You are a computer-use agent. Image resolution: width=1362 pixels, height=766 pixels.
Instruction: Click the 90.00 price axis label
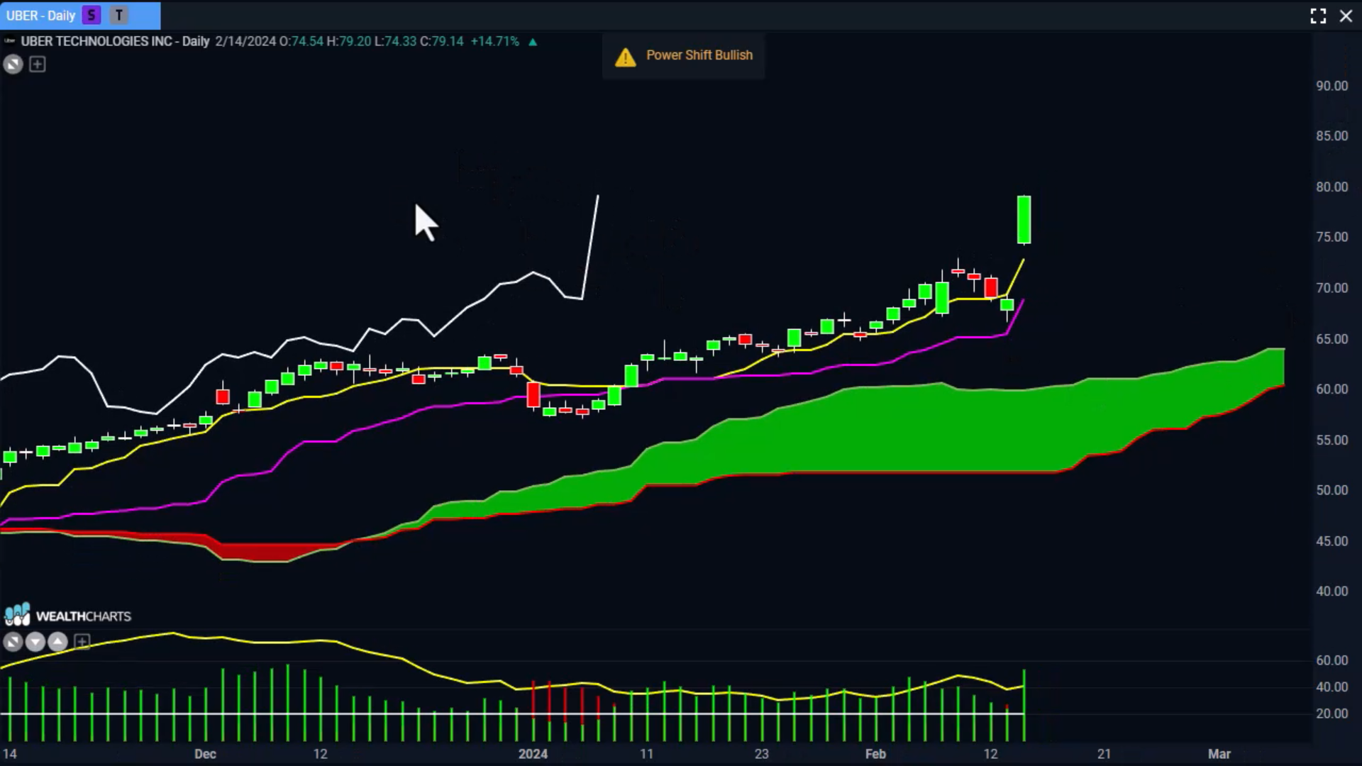pos(1331,86)
